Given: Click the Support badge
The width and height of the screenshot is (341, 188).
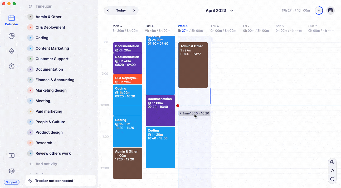Looking at the screenshot, I should click(12, 182).
